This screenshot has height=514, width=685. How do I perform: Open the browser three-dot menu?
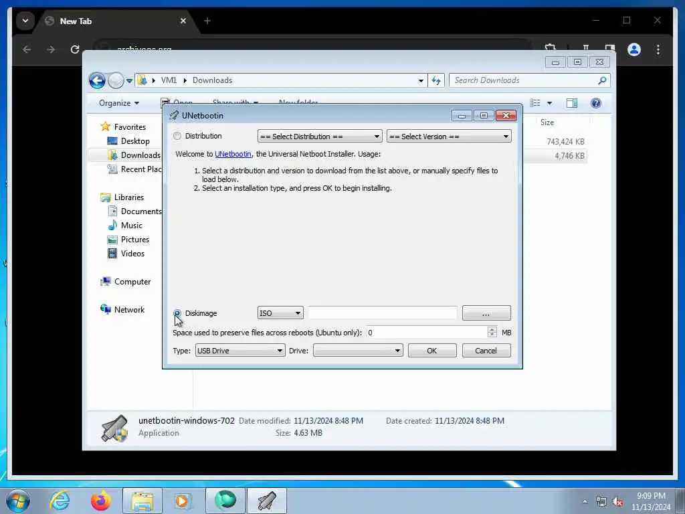[658, 50]
